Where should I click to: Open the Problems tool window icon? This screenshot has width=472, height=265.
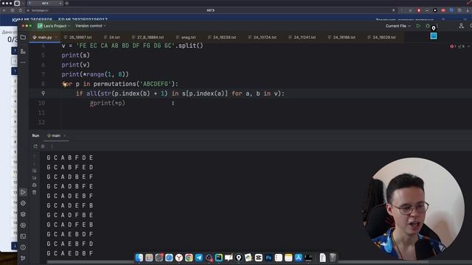[x=23, y=247]
